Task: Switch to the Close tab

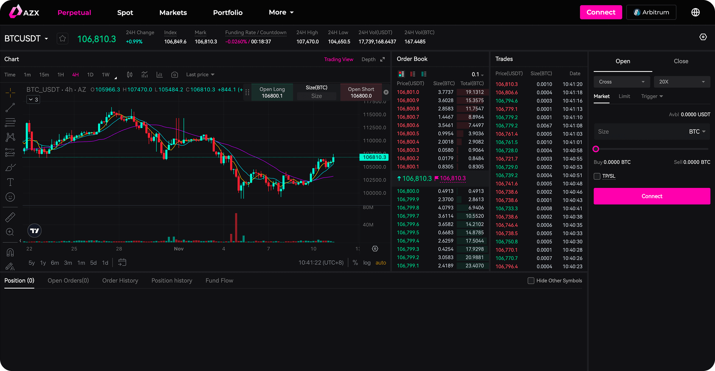Action: point(681,61)
